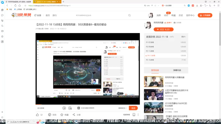Like the video with thumbs-up icon

click(x=37, y=115)
